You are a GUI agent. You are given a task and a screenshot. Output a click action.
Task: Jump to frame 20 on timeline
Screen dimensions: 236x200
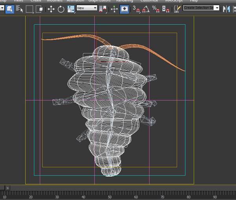(31, 197)
